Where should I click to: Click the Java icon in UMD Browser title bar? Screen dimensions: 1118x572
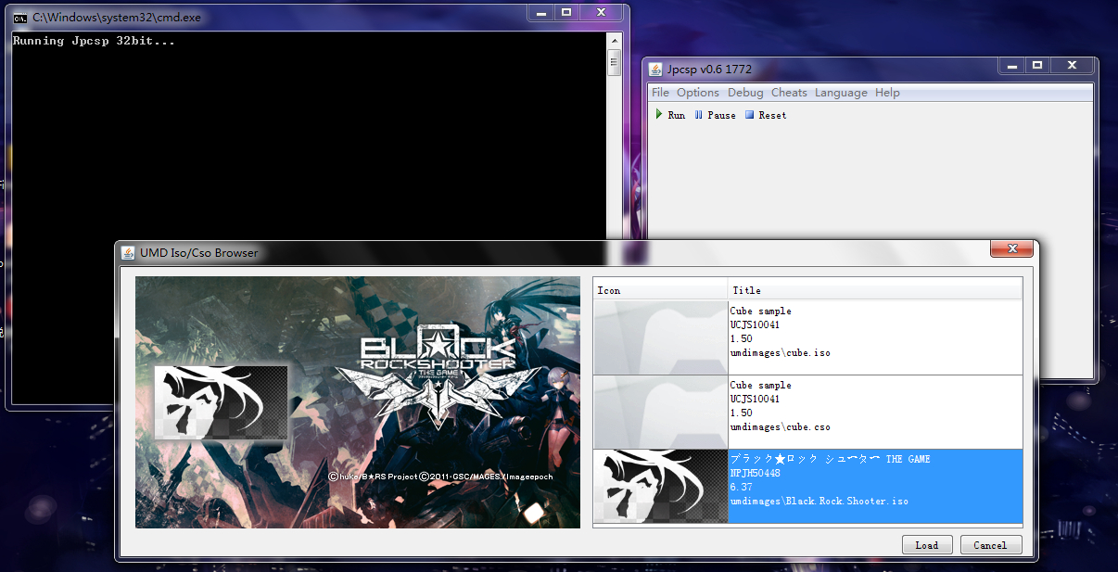click(x=129, y=252)
